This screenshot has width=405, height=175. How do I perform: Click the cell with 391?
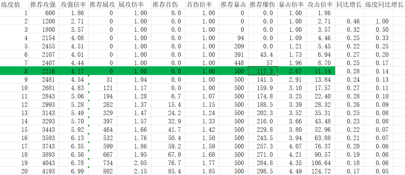(x=234, y=55)
